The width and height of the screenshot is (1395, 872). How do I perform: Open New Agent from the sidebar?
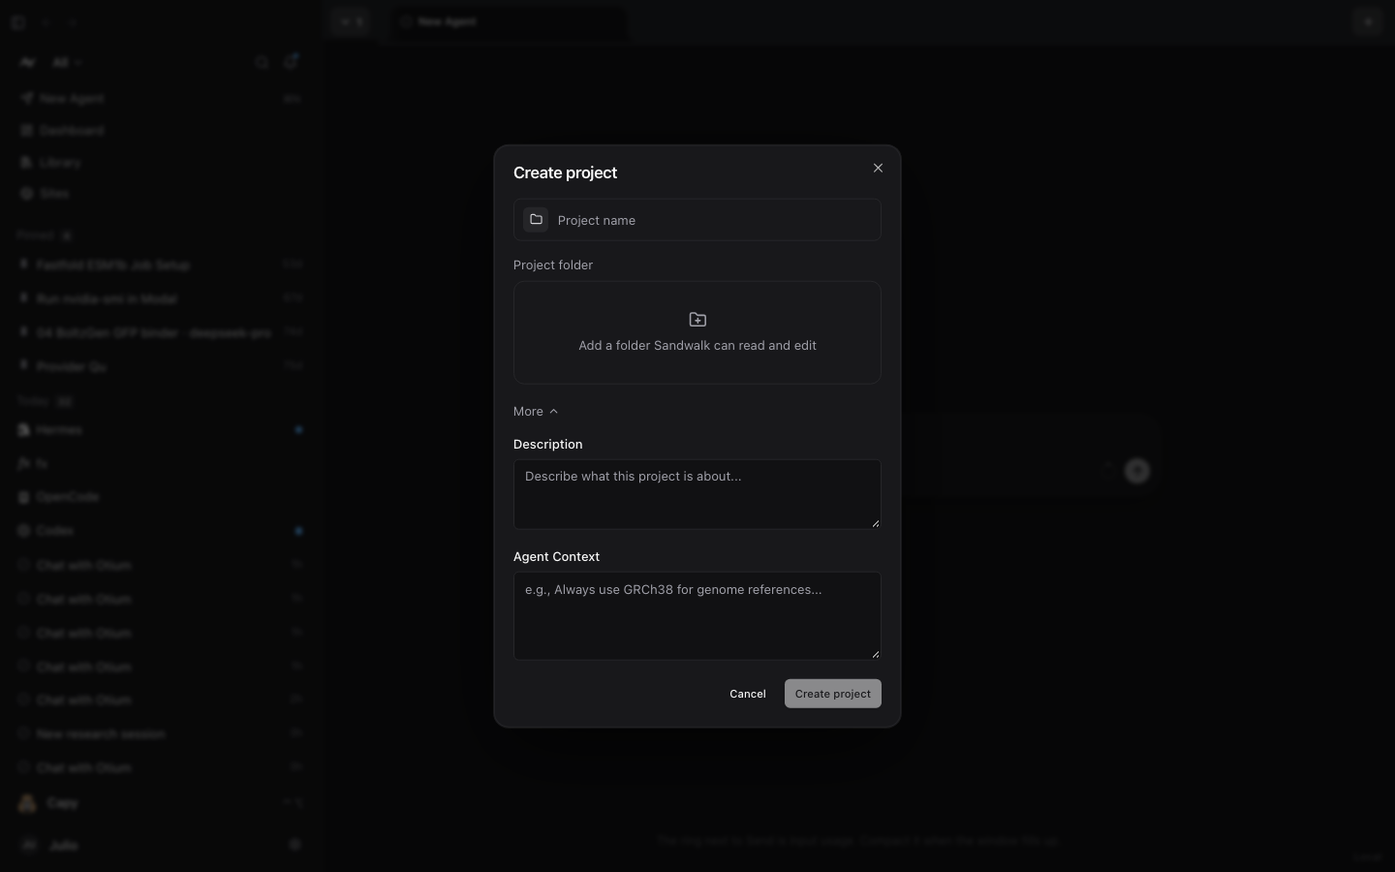160,99
